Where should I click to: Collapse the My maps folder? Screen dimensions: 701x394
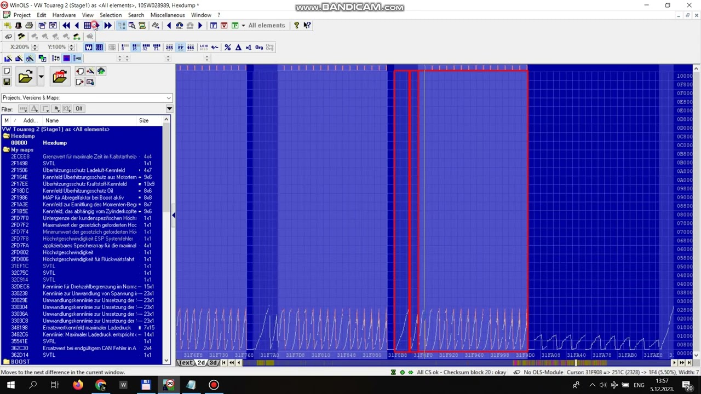(x=5, y=150)
